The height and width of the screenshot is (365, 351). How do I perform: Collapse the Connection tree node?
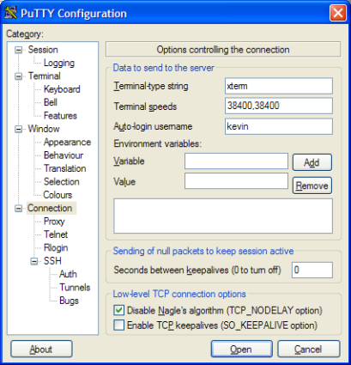(18, 209)
